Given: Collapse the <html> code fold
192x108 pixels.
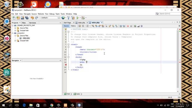Looking at the screenshot, I should click(68, 44).
